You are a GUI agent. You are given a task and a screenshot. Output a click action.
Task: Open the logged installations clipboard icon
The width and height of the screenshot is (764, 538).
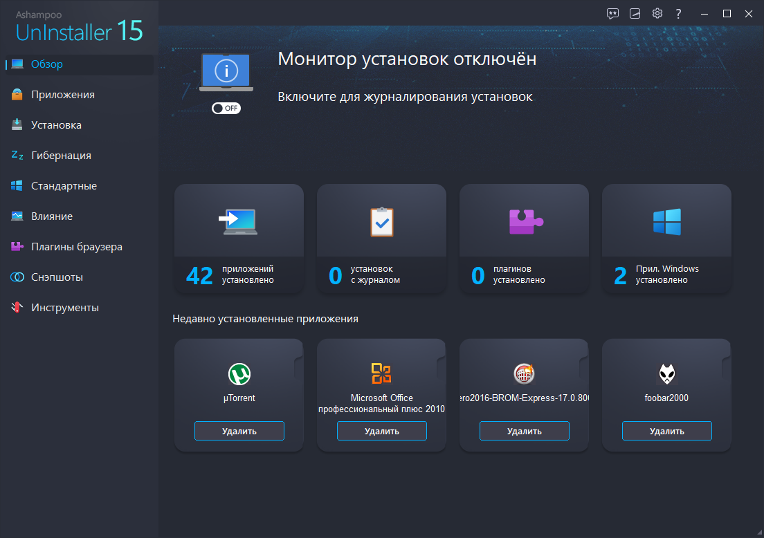click(x=381, y=222)
